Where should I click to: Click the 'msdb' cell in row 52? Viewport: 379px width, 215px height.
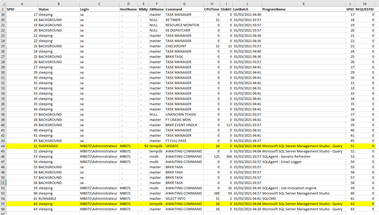click(157, 188)
